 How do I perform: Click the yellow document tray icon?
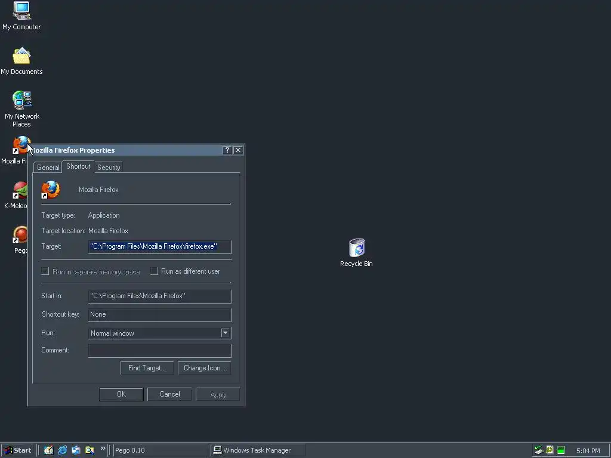click(550, 450)
